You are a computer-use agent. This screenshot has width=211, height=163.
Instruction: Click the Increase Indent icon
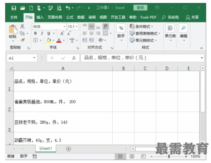coord(91,40)
